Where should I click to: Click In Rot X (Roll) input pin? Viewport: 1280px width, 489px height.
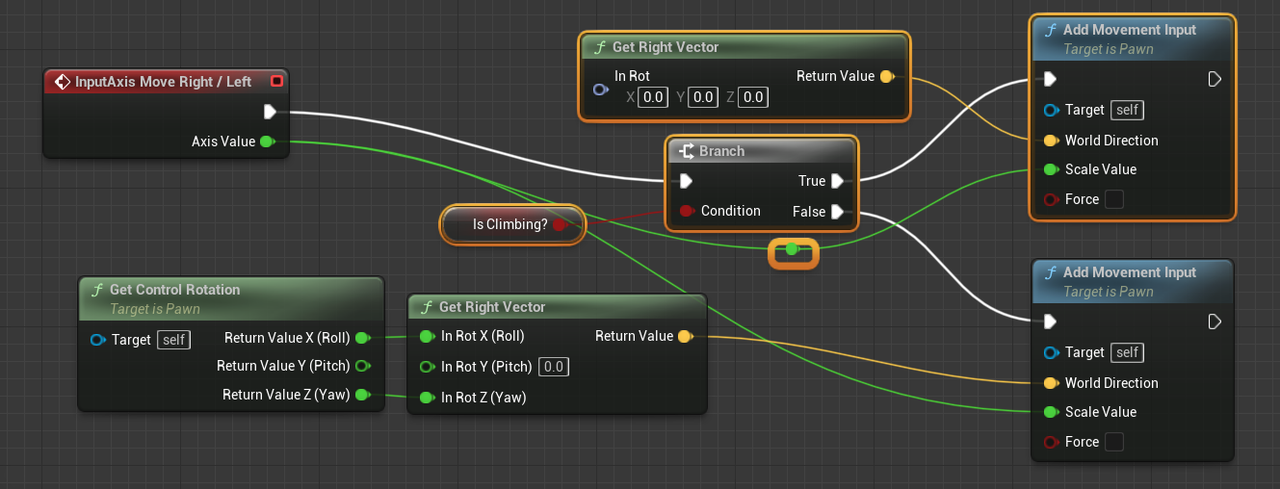[x=427, y=336]
